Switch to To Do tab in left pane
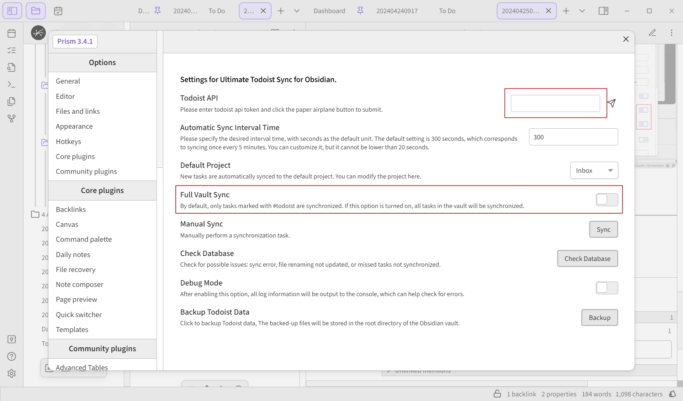The width and height of the screenshot is (683, 401). [217, 11]
